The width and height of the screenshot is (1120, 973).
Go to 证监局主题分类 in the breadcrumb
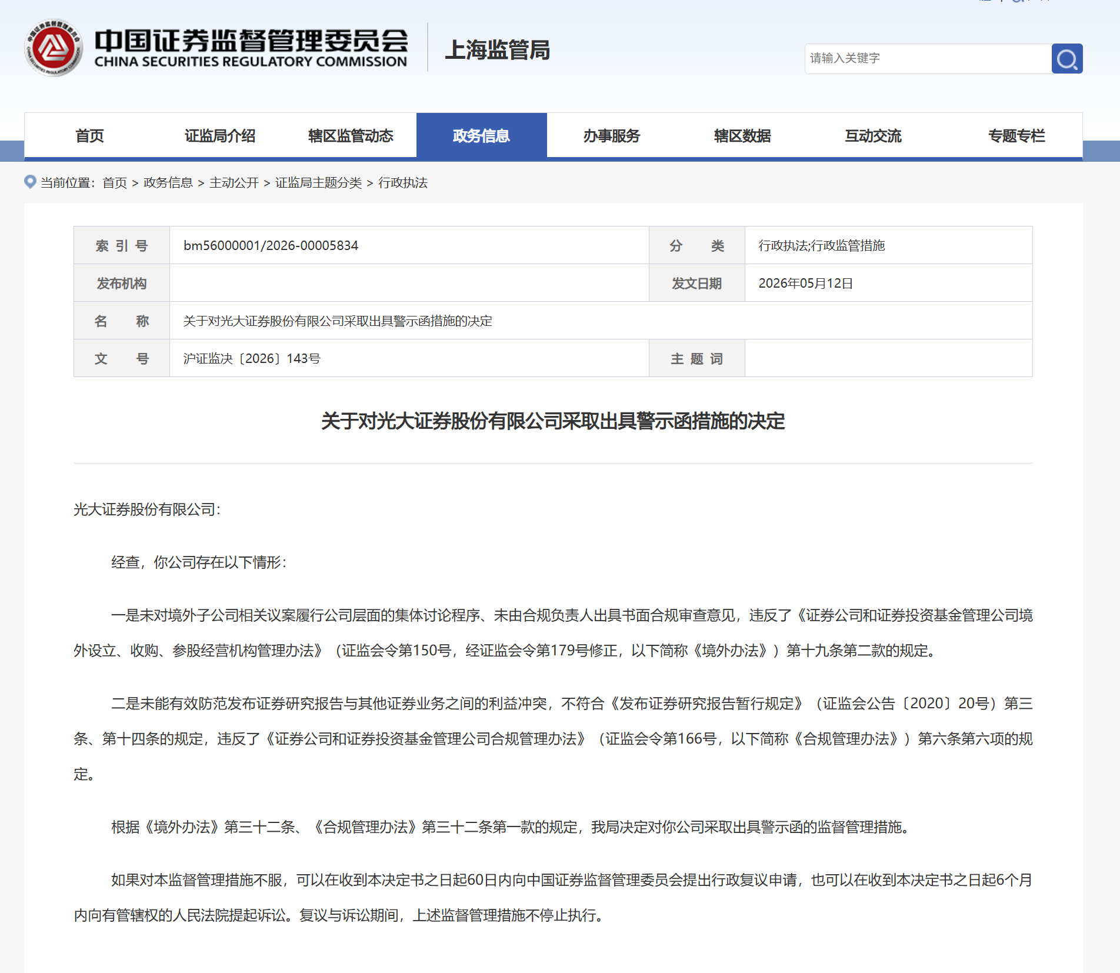click(318, 183)
